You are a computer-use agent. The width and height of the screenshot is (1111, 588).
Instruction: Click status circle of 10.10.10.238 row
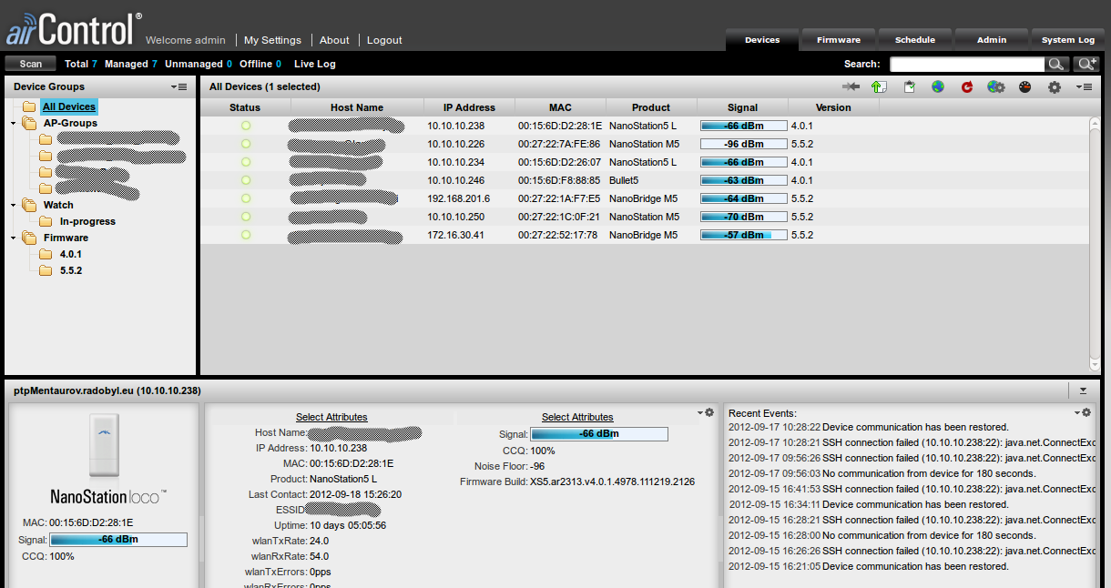tap(246, 126)
